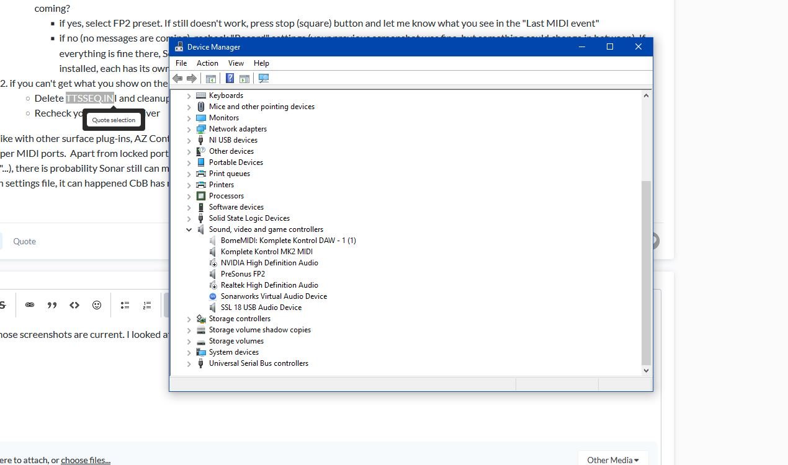Viewport: 788px width, 465px height.
Task: Open the Other Media dropdown
Action: [613, 459]
